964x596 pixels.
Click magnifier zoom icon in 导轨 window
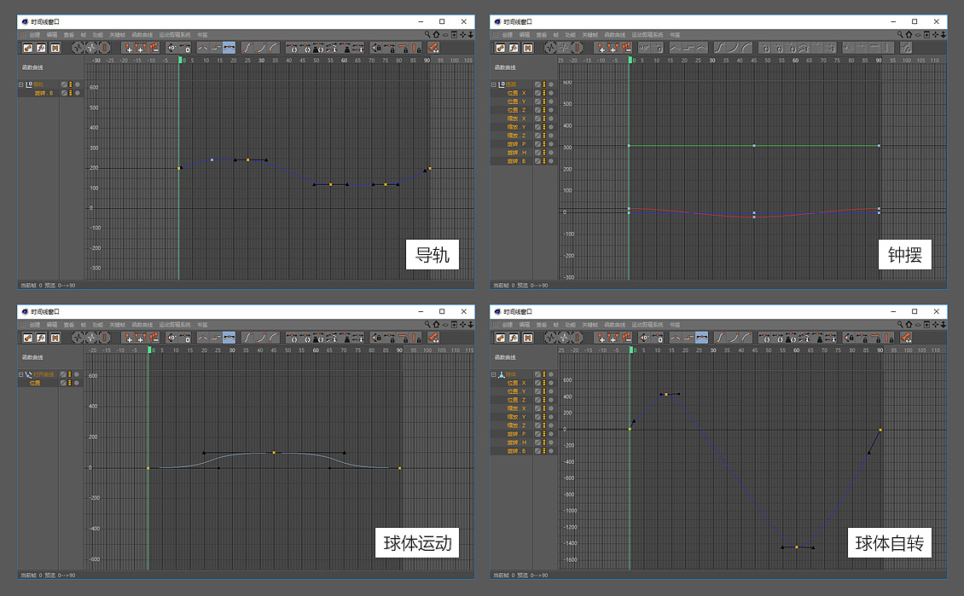(x=427, y=34)
